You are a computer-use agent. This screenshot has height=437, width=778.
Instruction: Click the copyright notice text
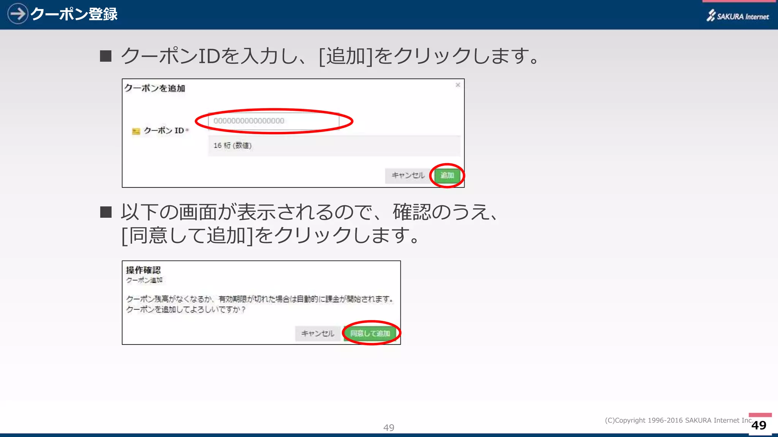[x=679, y=420]
